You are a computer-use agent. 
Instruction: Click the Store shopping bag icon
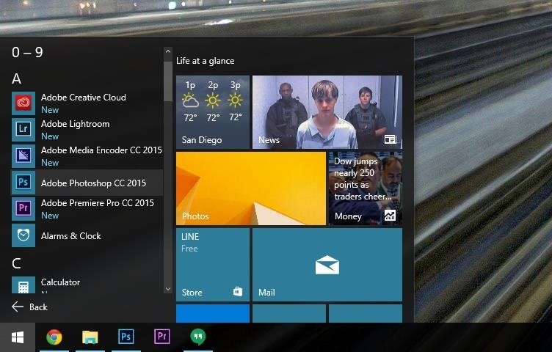[238, 292]
